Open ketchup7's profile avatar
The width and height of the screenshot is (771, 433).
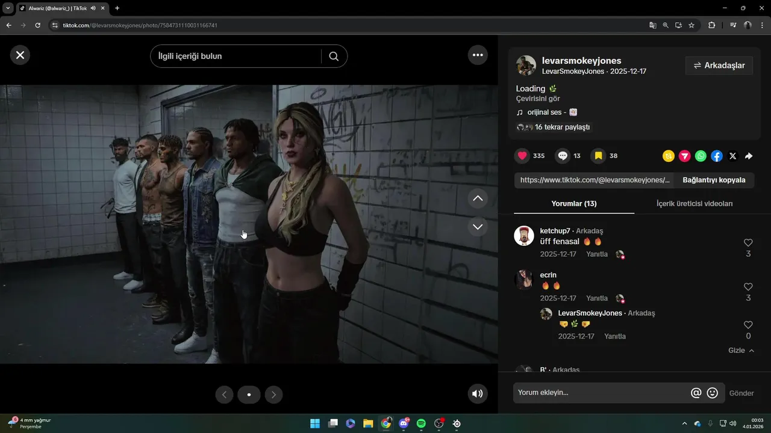pyautogui.click(x=524, y=236)
